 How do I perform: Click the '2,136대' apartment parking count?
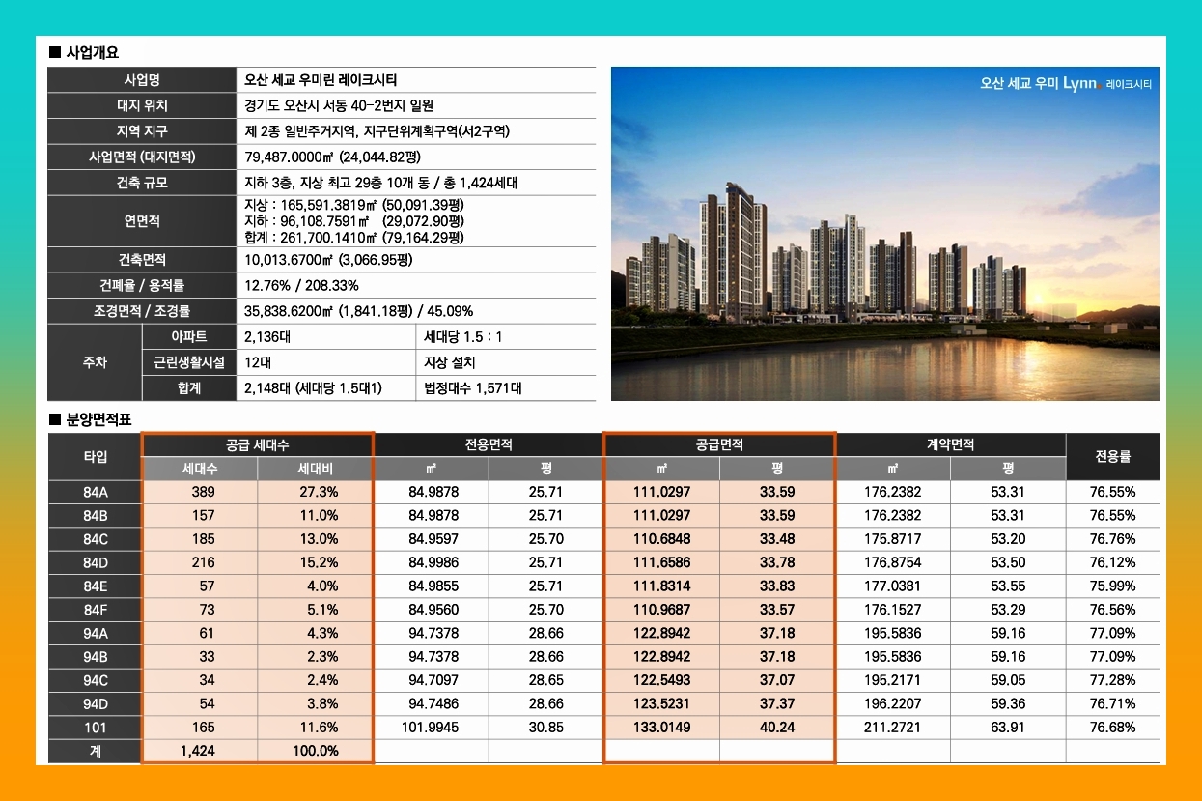click(x=268, y=337)
